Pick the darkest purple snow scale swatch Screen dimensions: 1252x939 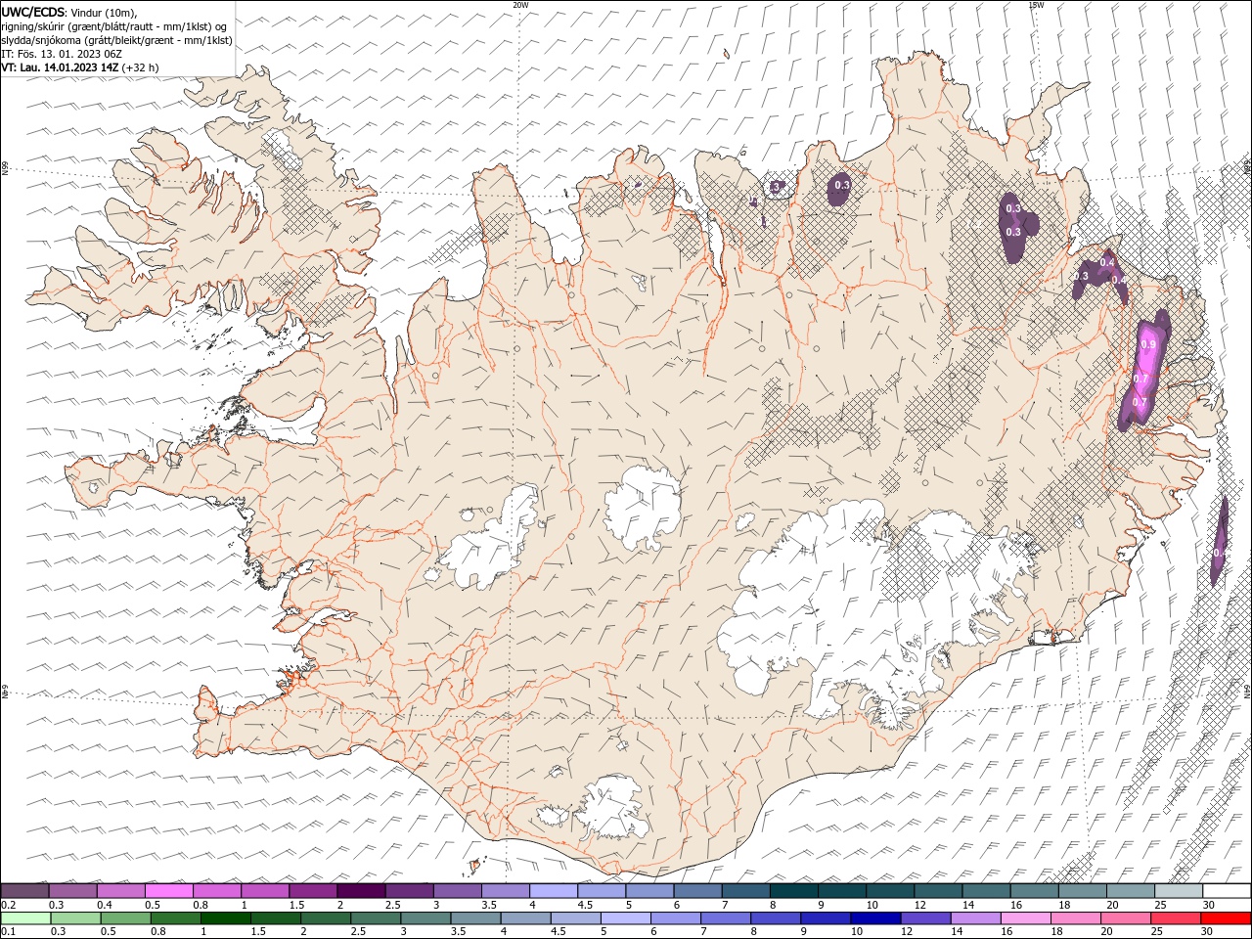pos(360,891)
